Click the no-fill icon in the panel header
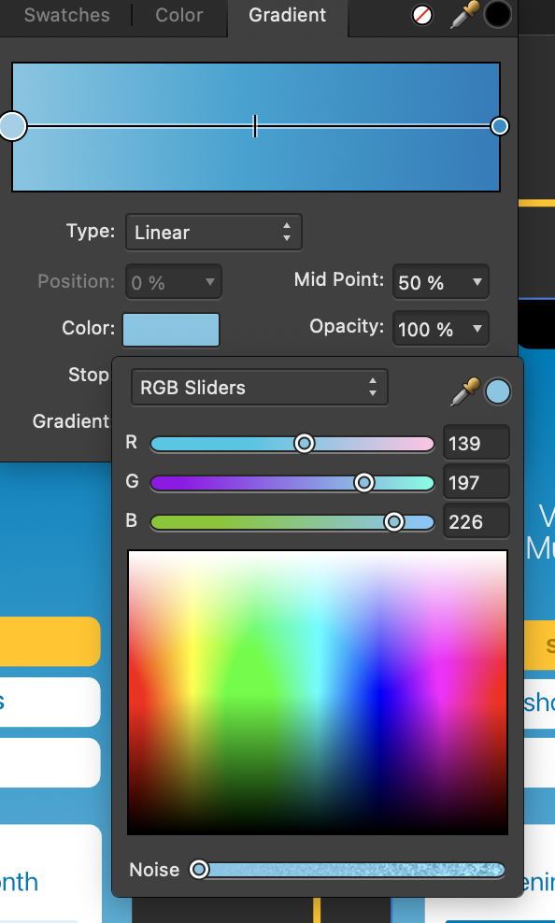This screenshot has width=555, height=923. coord(421,15)
